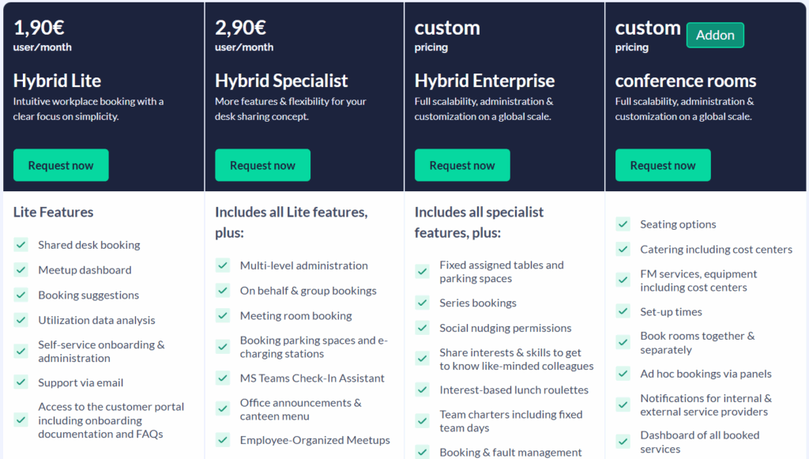The height and width of the screenshot is (459, 809).
Task: Click checkmark icon next to Meetup dashboard
Action: click(21, 270)
